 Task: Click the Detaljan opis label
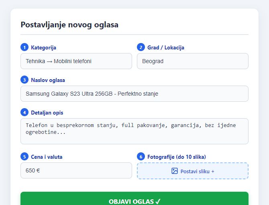tap(47, 113)
